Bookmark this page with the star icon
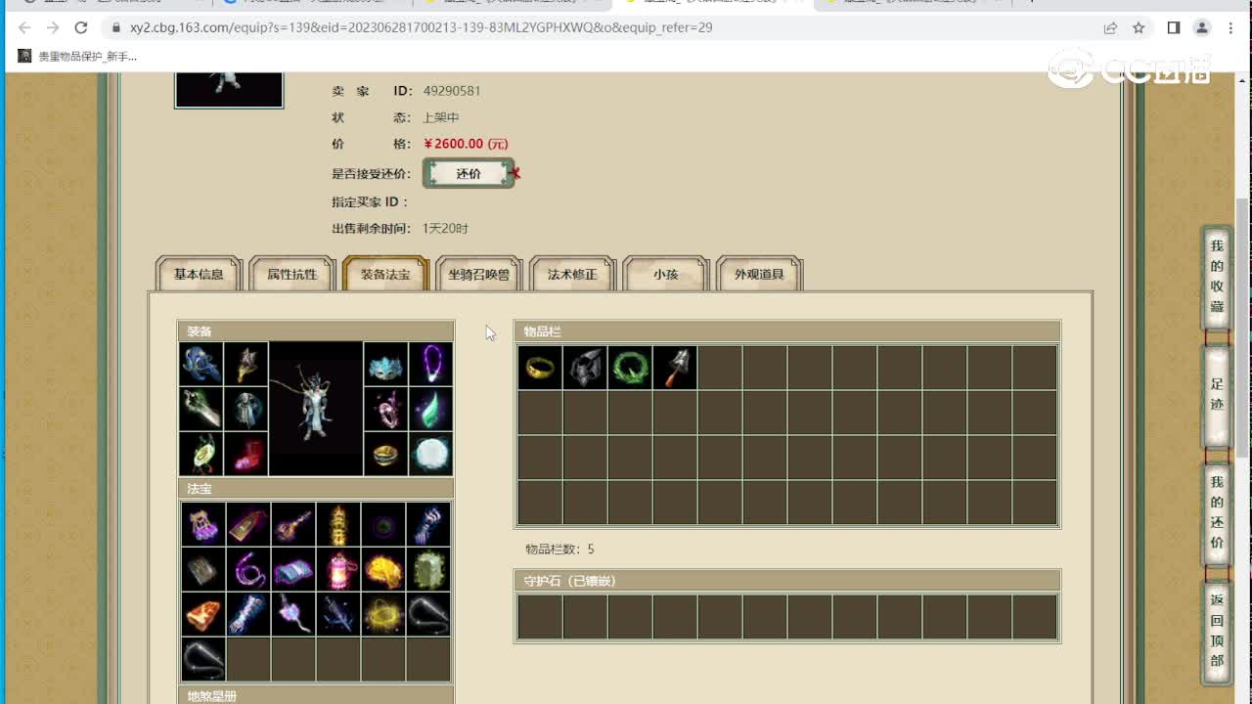Screen dimensions: 1252x704 [x=1139, y=27]
